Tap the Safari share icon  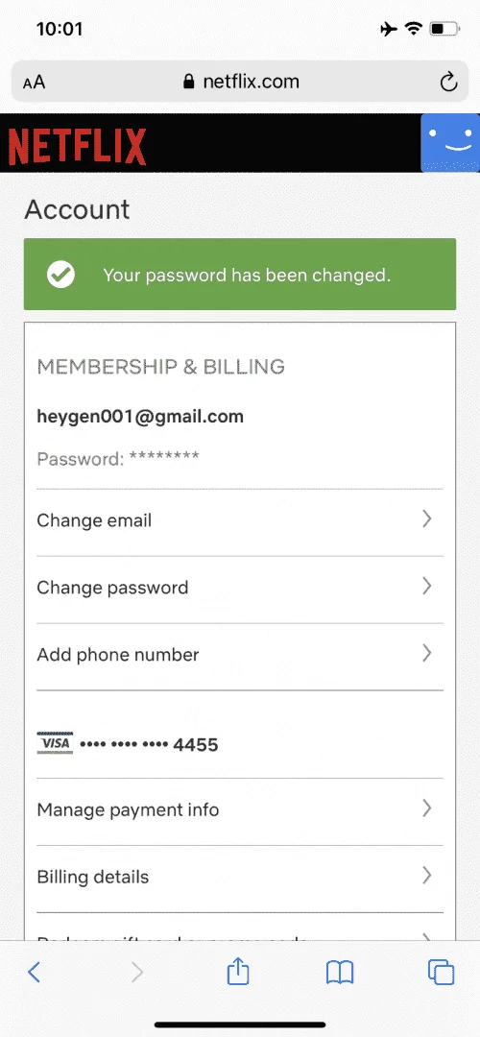(x=238, y=972)
